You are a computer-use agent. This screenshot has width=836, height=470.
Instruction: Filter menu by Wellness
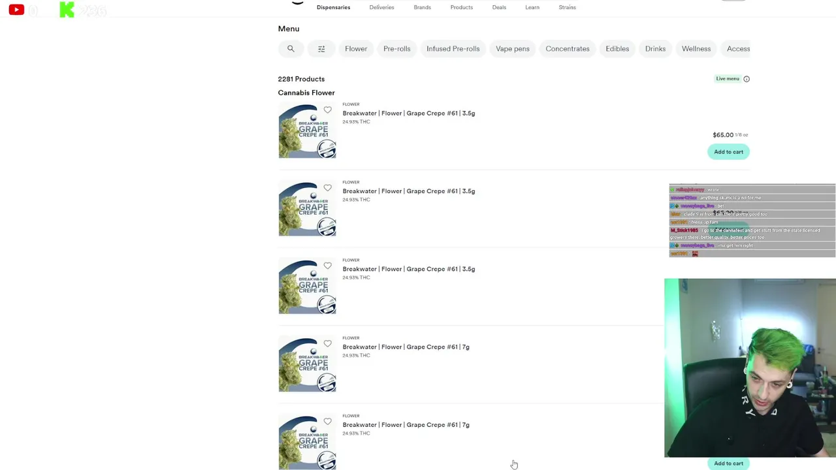click(x=696, y=49)
